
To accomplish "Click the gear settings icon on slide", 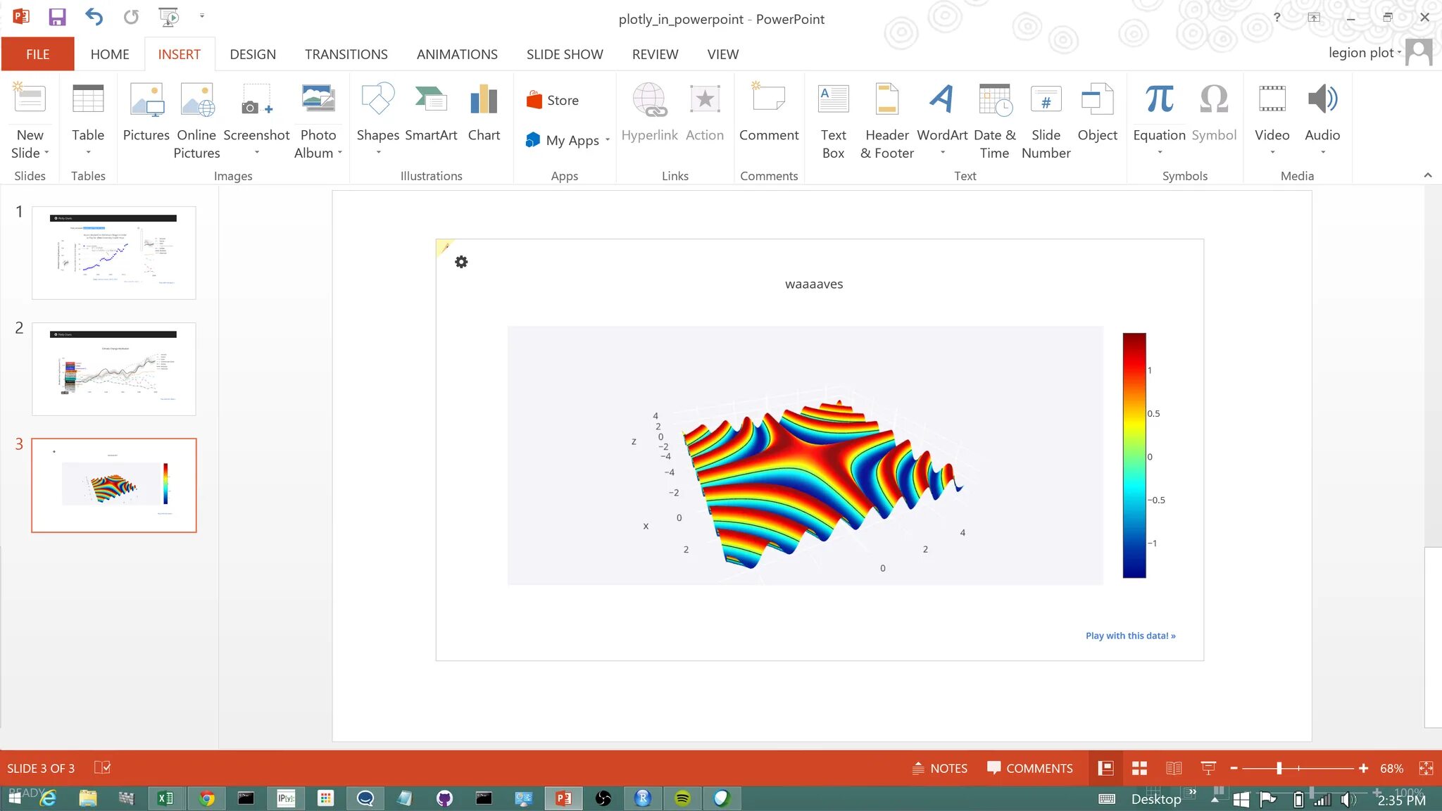I will 461,262.
